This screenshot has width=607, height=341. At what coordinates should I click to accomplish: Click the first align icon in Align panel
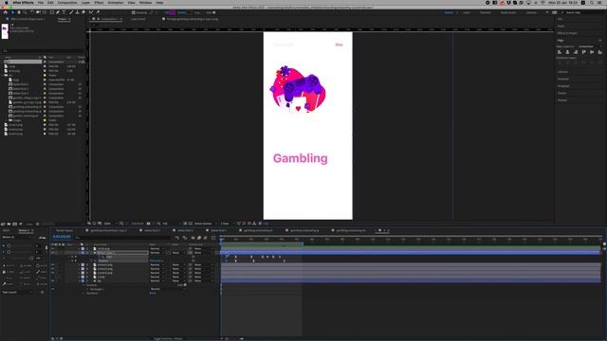click(x=560, y=52)
